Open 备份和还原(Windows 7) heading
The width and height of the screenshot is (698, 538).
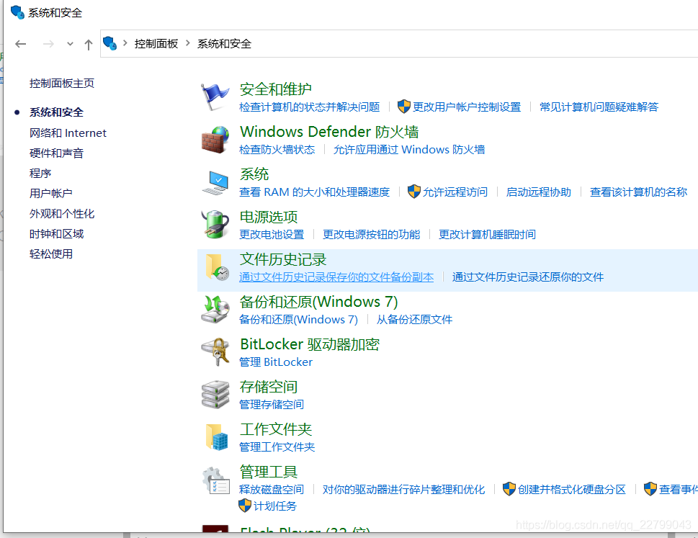(x=318, y=302)
